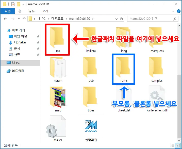Open the marquees folder
182x149 pixels.
pos(157,39)
